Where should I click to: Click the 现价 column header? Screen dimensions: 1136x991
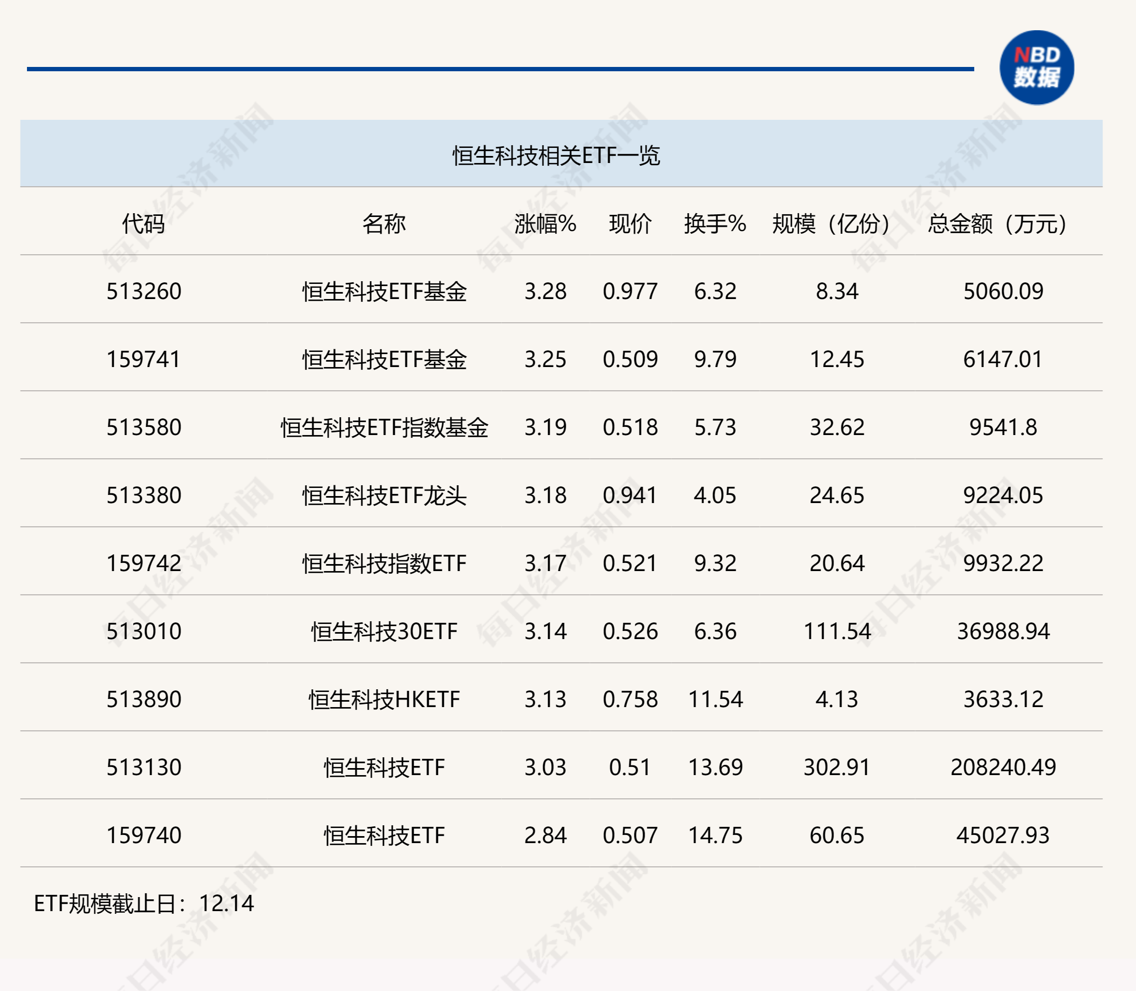[631, 223]
